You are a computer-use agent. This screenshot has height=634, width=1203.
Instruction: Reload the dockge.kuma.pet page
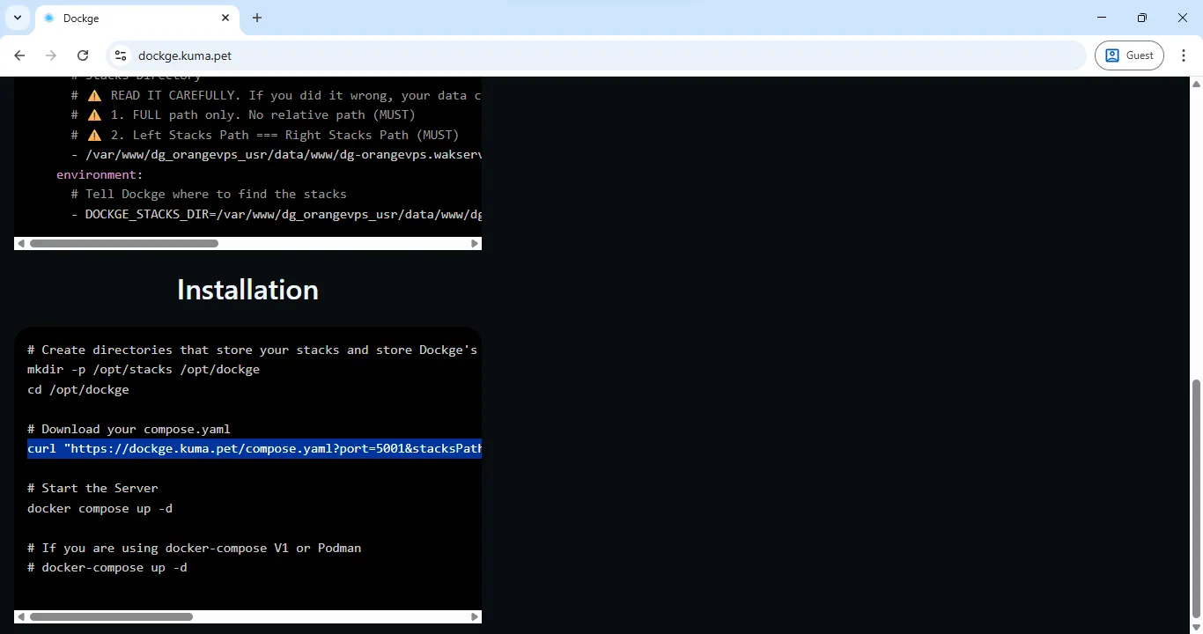tap(83, 55)
